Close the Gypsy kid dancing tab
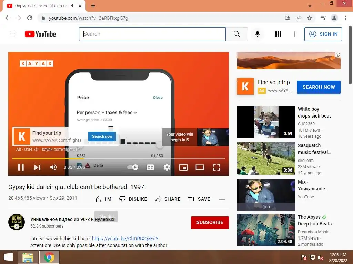 click(x=80, y=6)
